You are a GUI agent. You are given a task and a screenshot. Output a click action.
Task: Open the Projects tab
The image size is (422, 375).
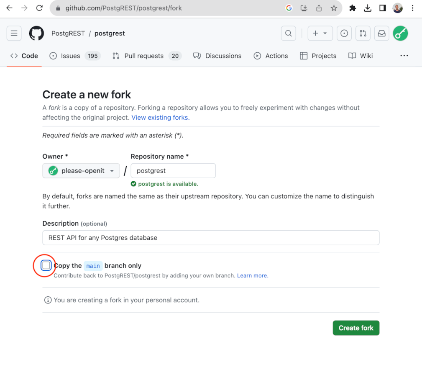tap(318, 56)
